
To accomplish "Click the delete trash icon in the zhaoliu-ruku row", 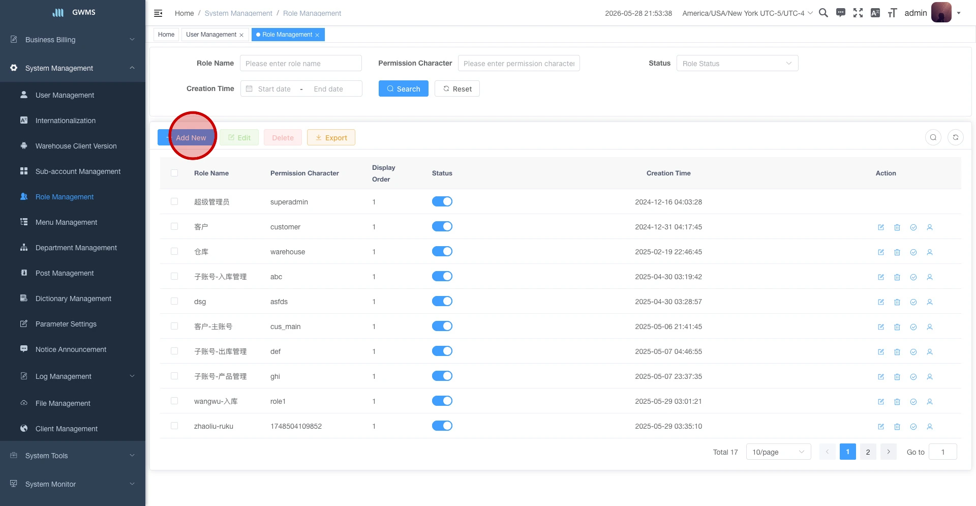I will pyautogui.click(x=897, y=427).
